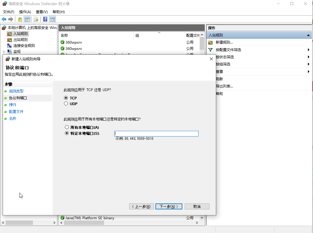Click the tree pane horizontal scrollbar thumb

19,223
